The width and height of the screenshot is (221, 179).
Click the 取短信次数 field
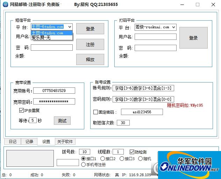[123, 123]
